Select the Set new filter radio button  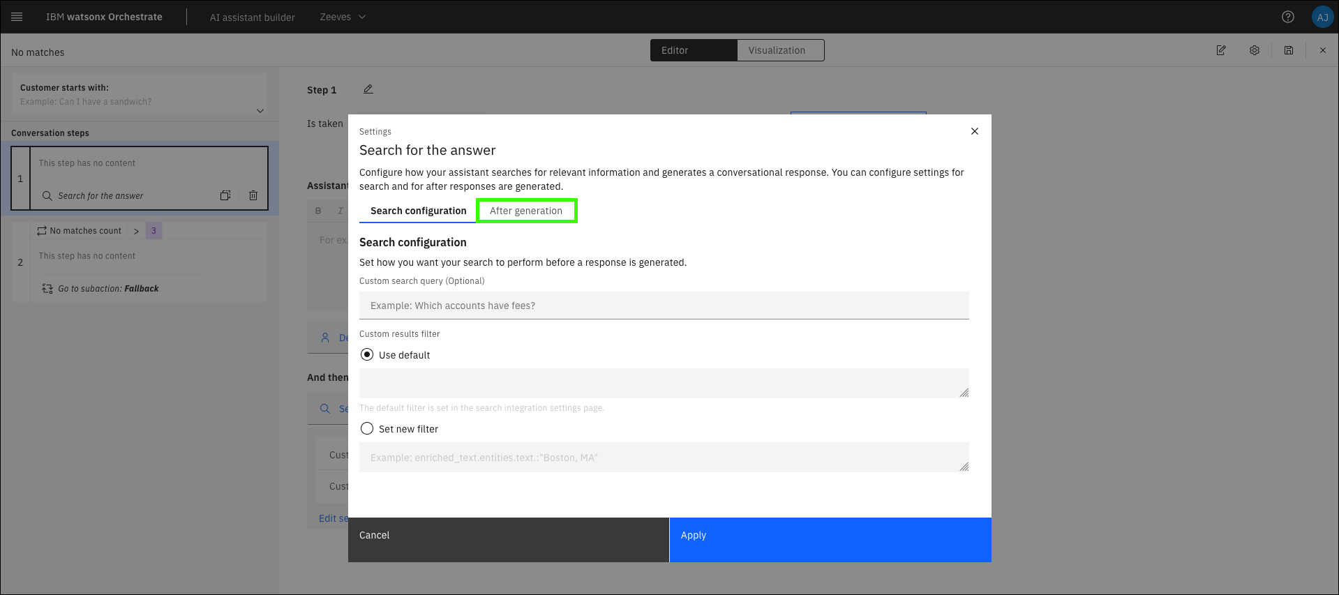point(367,429)
